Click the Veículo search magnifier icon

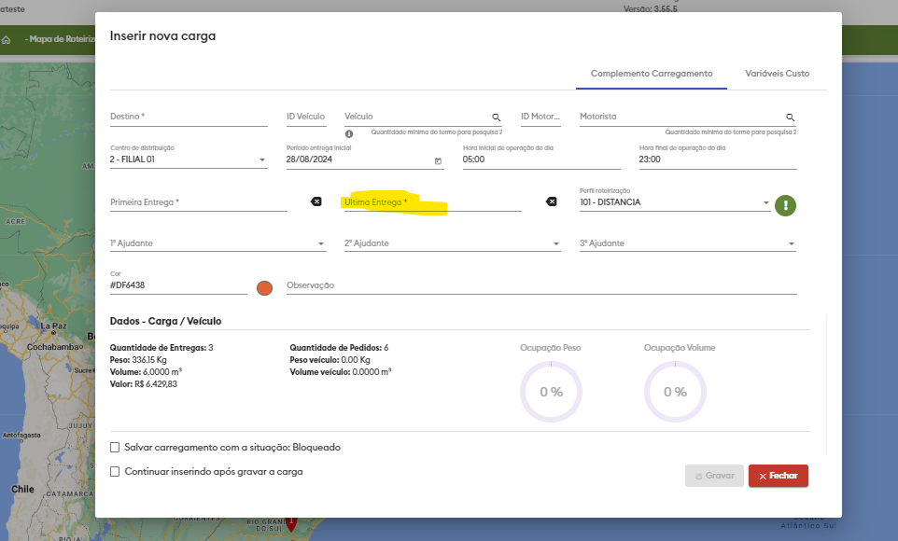pyautogui.click(x=497, y=118)
